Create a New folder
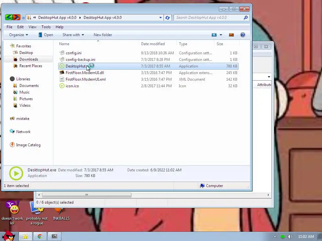Screen dimensions: 322x241 [x=103, y=35]
